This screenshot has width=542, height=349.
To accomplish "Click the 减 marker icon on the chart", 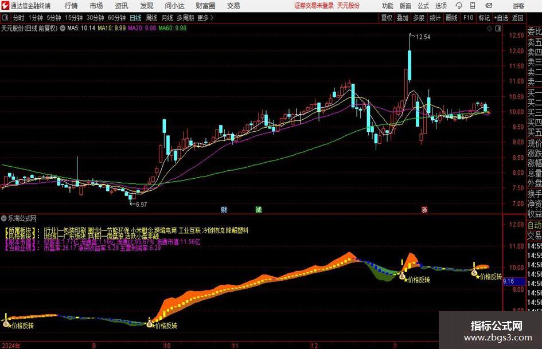I will (x=258, y=210).
